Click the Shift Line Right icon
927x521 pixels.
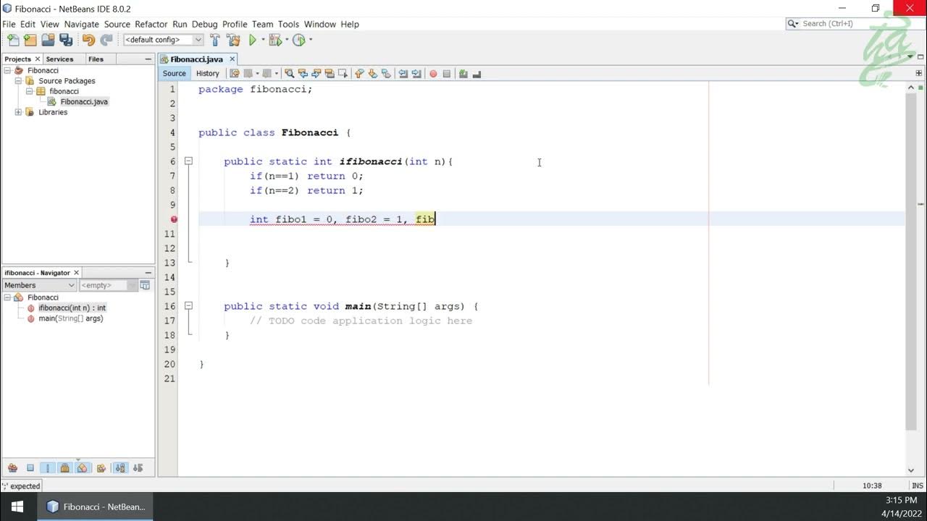point(416,73)
